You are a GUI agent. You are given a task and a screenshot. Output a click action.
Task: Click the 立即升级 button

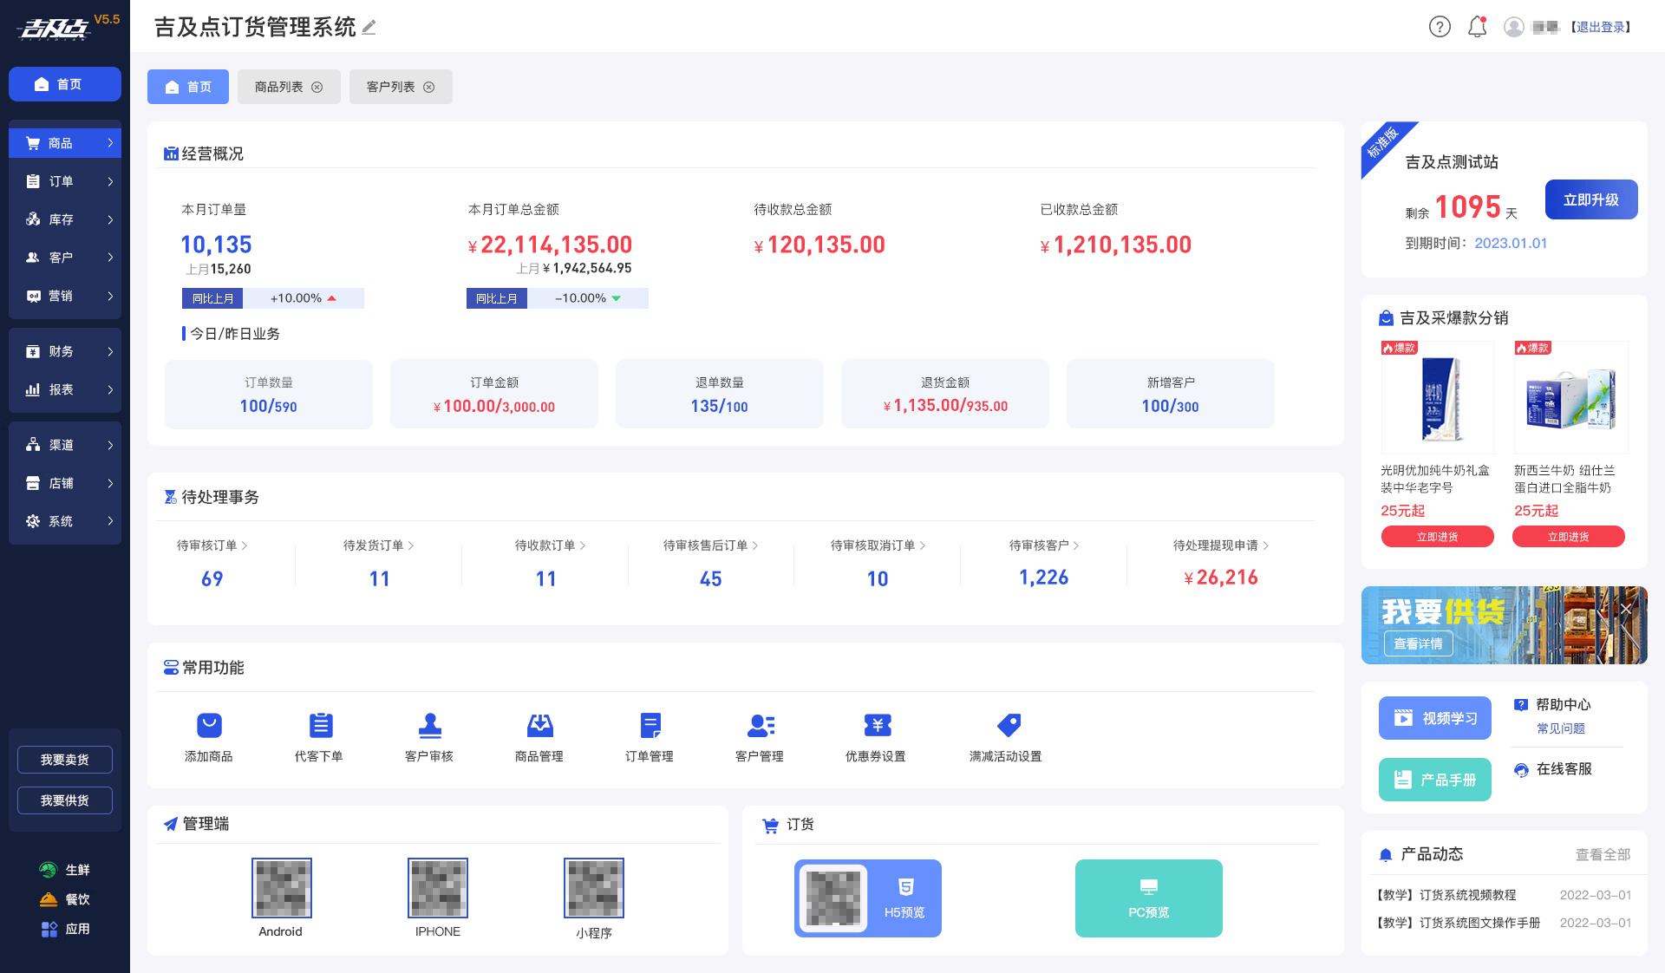click(x=1591, y=199)
